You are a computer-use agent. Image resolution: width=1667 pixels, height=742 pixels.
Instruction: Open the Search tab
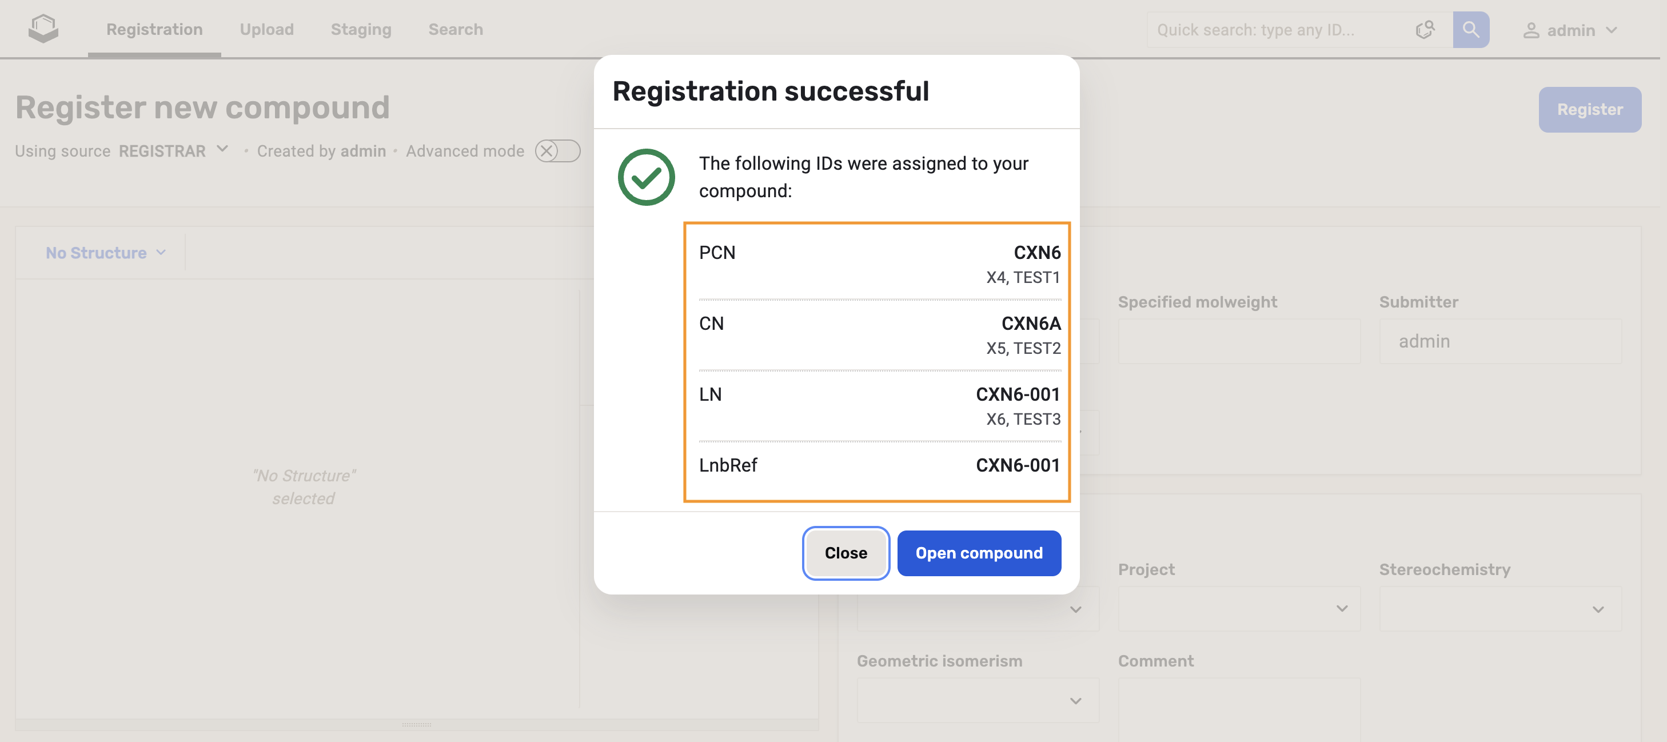click(x=456, y=30)
